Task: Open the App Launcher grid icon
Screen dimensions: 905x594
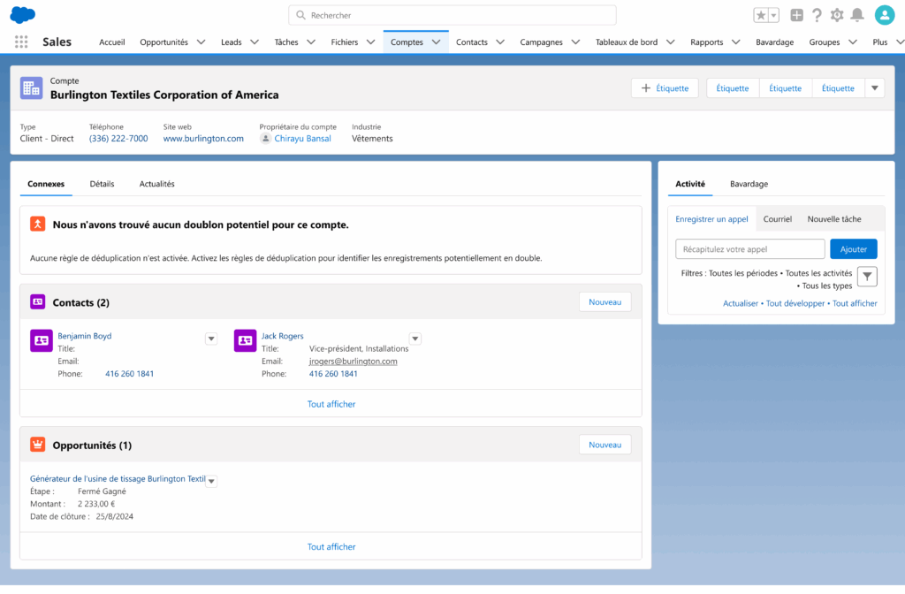Action: point(21,42)
